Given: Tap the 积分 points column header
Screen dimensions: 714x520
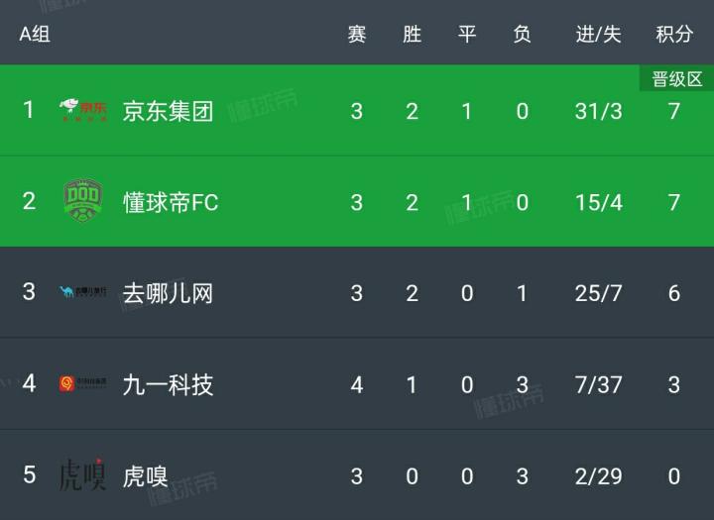Looking at the screenshot, I should pos(674,34).
